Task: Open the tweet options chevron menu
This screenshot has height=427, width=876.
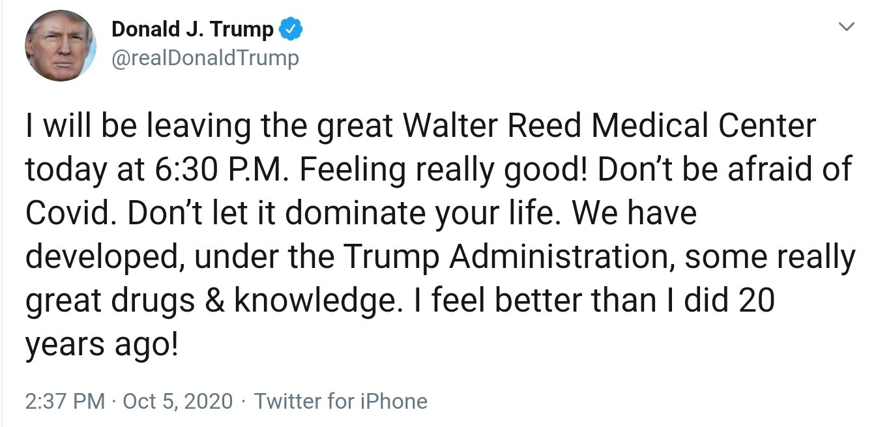Action: (x=846, y=27)
